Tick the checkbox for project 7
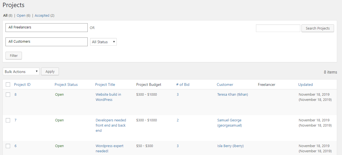This screenshot has width=342, height=155. (8, 120)
